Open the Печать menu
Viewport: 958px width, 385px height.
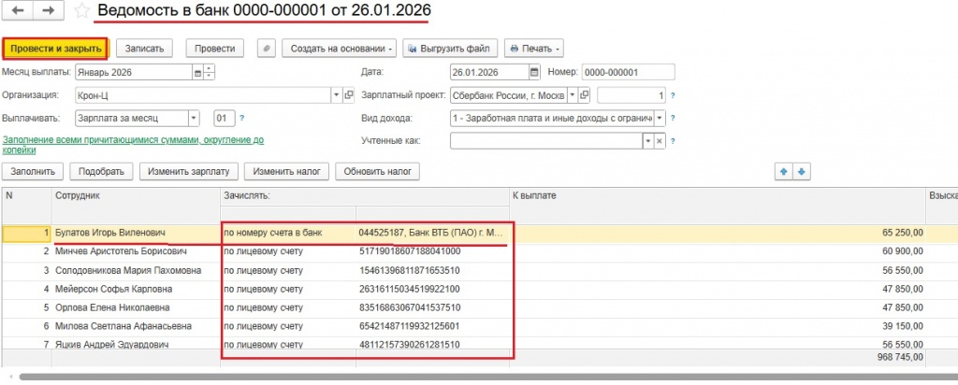535,48
